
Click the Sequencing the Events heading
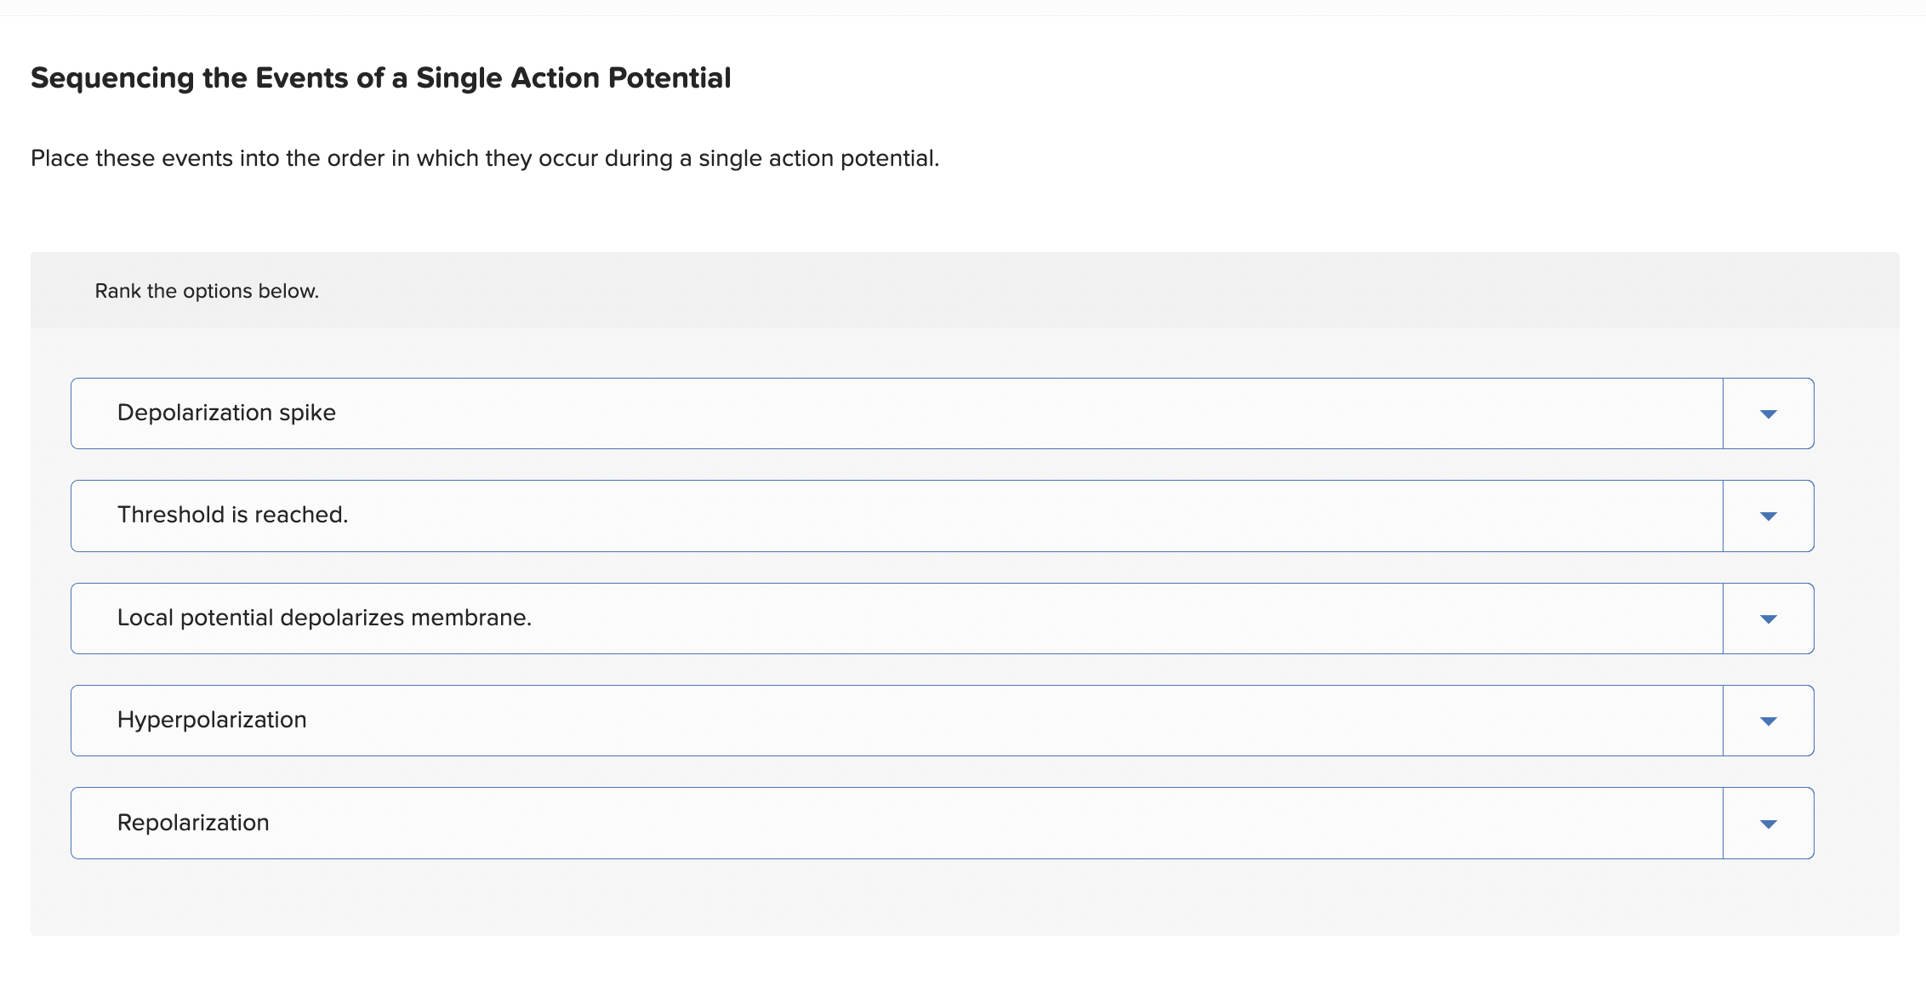pyautogui.click(x=380, y=77)
